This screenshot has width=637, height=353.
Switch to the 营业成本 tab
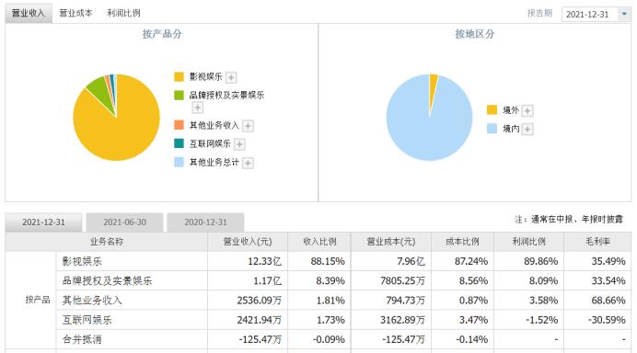point(75,13)
